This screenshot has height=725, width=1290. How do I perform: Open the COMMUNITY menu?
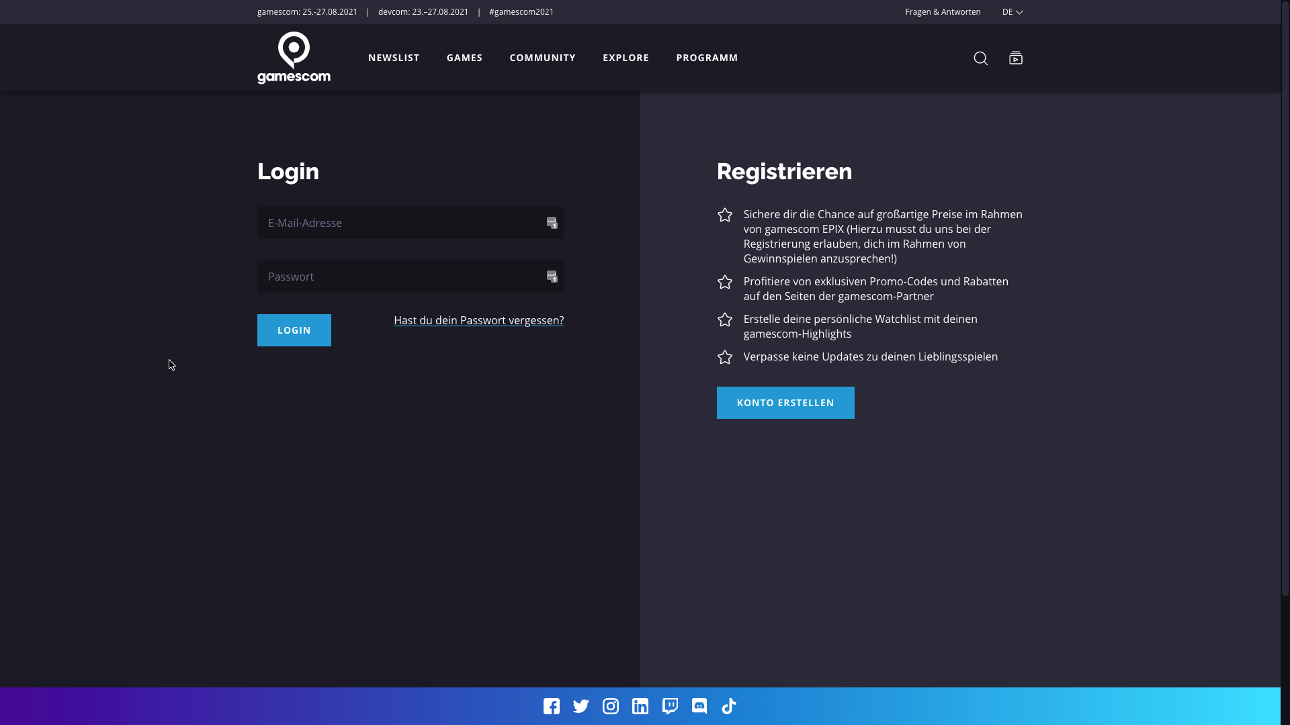click(542, 58)
